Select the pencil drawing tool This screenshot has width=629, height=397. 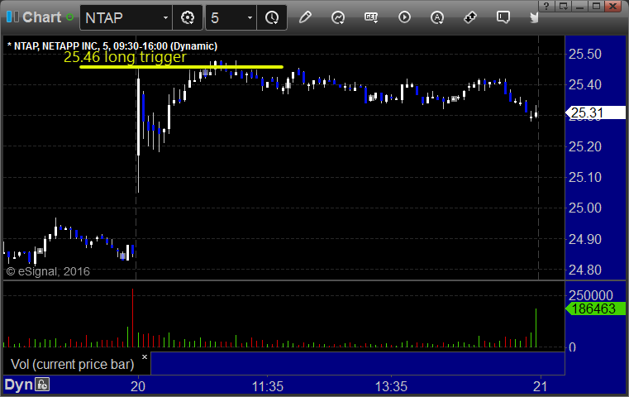point(305,17)
